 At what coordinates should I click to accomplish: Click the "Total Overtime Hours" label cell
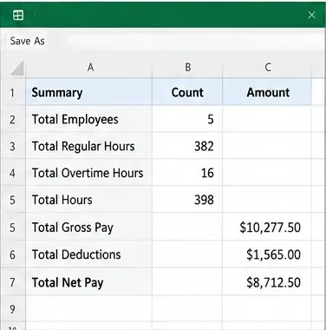pyautogui.click(x=89, y=173)
